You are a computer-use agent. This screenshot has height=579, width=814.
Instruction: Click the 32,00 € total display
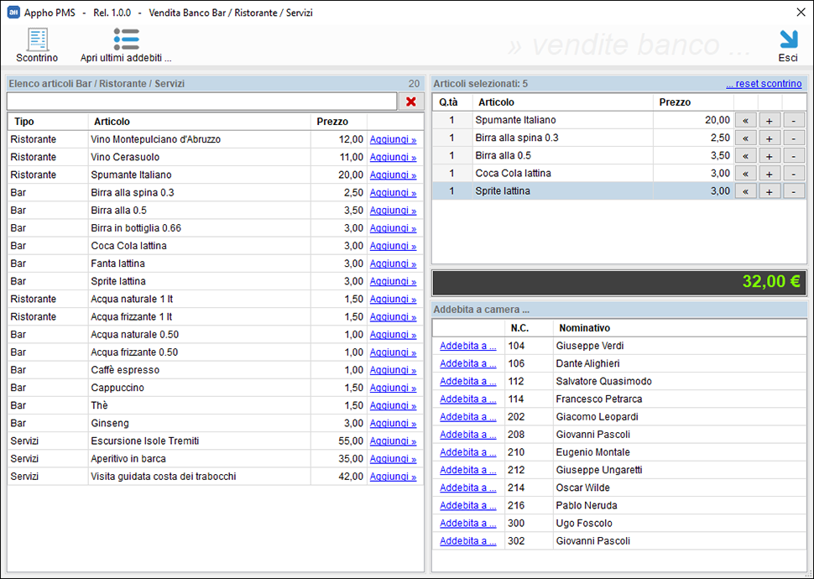[x=619, y=282]
